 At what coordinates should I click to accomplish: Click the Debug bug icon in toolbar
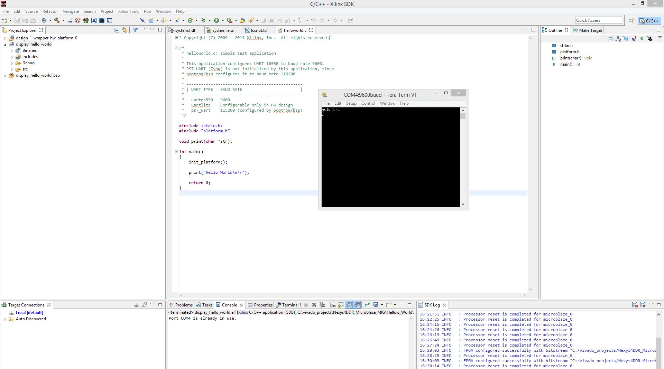point(203,20)
